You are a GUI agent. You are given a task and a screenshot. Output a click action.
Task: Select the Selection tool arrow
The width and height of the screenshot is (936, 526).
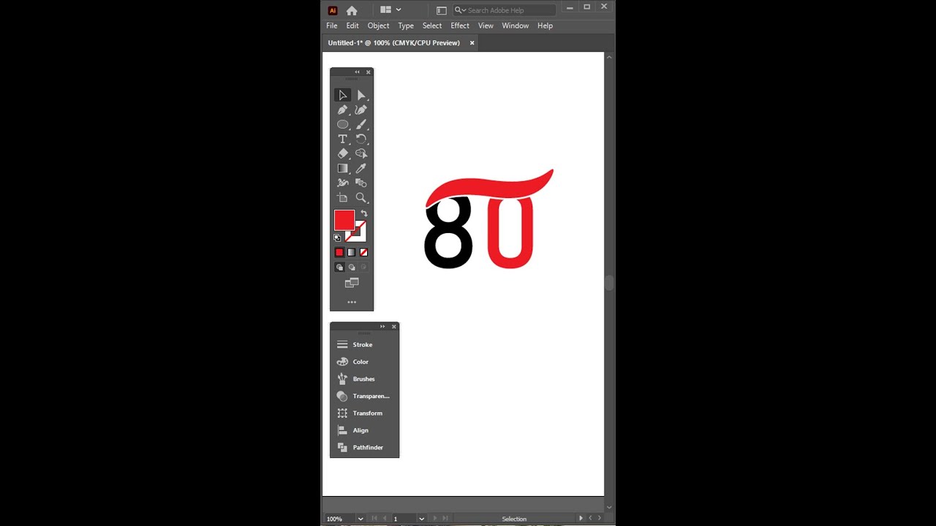342,95
